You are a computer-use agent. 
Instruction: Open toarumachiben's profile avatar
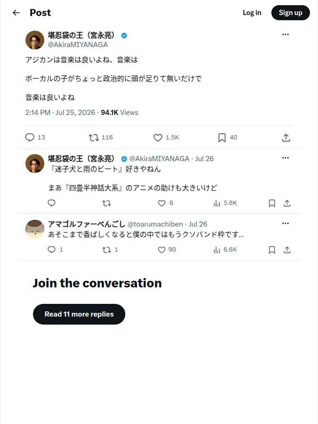[35, 229]
